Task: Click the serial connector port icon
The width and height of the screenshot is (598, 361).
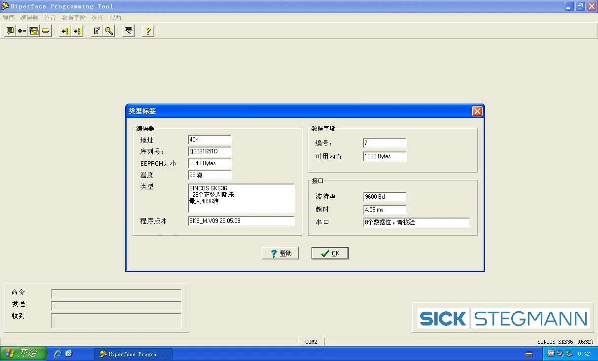Action: click(45, 31)
